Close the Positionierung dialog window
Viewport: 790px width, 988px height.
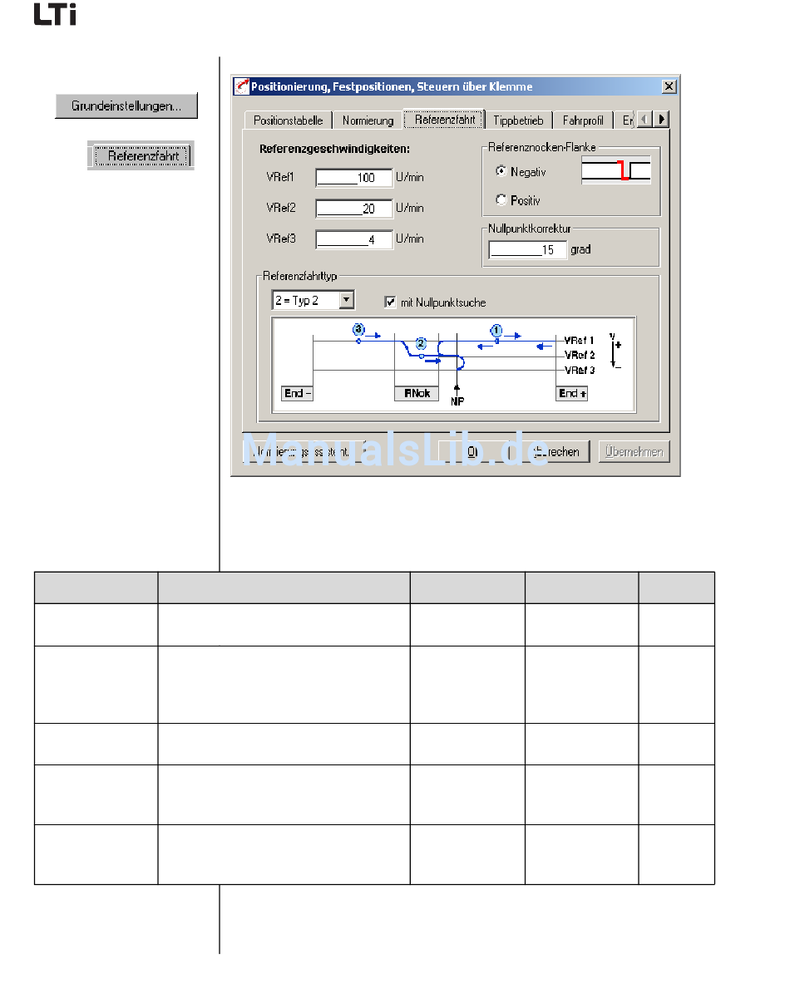coord(669,86)
